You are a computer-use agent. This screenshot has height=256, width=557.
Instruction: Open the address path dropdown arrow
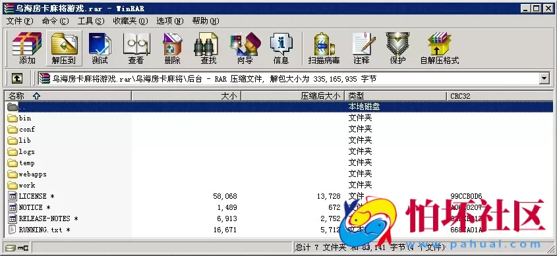[544, 78]
